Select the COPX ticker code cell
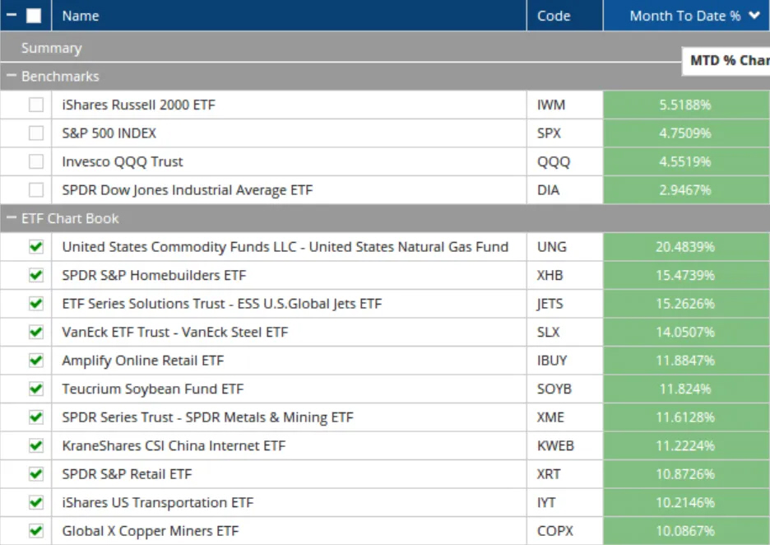Screen dimensions: 770x545 coord(555,532)
